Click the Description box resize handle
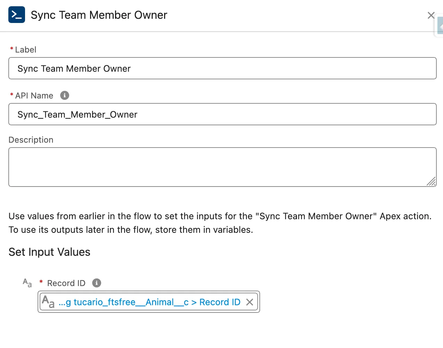 point(432,182)
